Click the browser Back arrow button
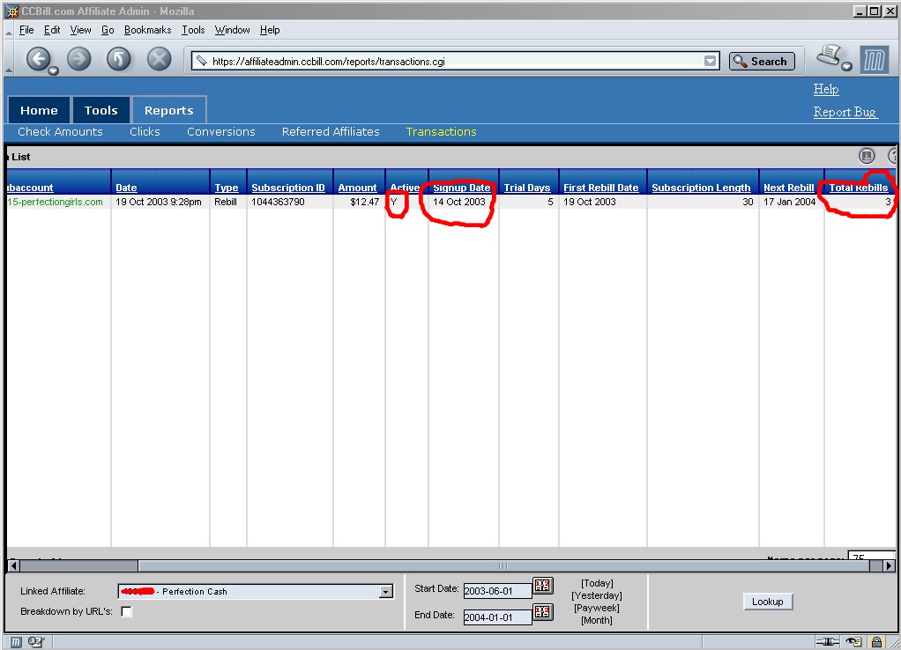Screen dimensions: 901x650 point(38,60)
